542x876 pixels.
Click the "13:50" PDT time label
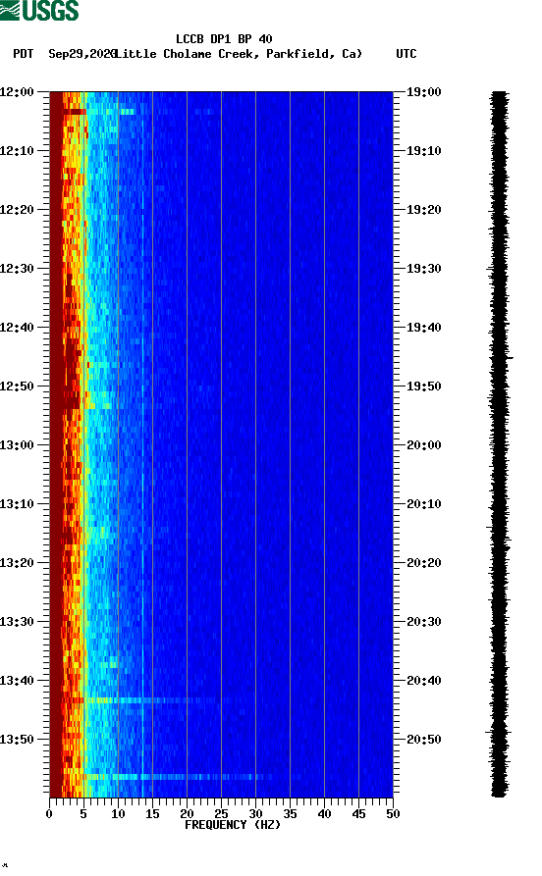(17, 739)
